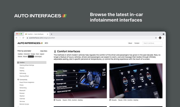180x107 pixels.
Task: Click the PCM tag under the first thumbnail
Action: tap(69, 100)
